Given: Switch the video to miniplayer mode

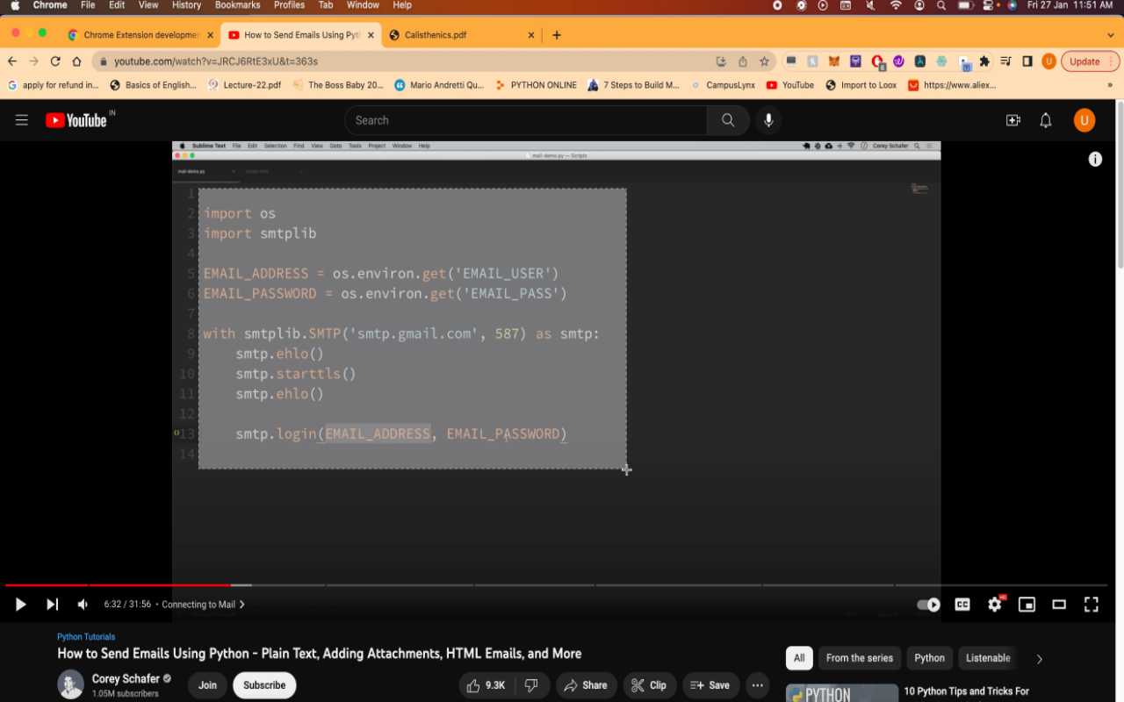Looking at the screenshot, I should tap(1025, 604).
